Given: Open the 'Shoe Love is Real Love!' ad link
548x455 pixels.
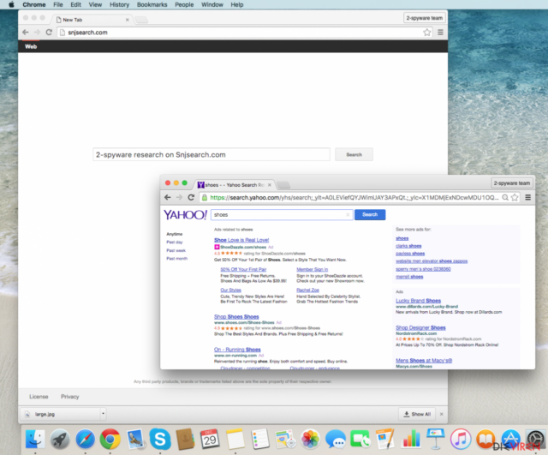Looking at the screenshot, I should coord(241,240).
